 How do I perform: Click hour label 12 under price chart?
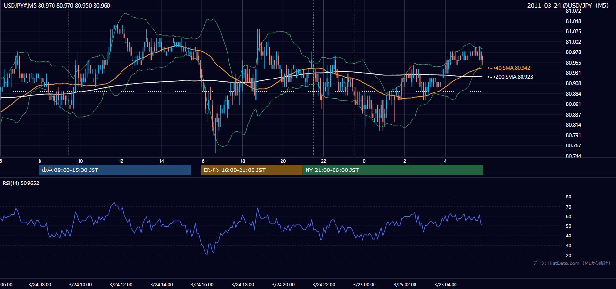(121, 161)
